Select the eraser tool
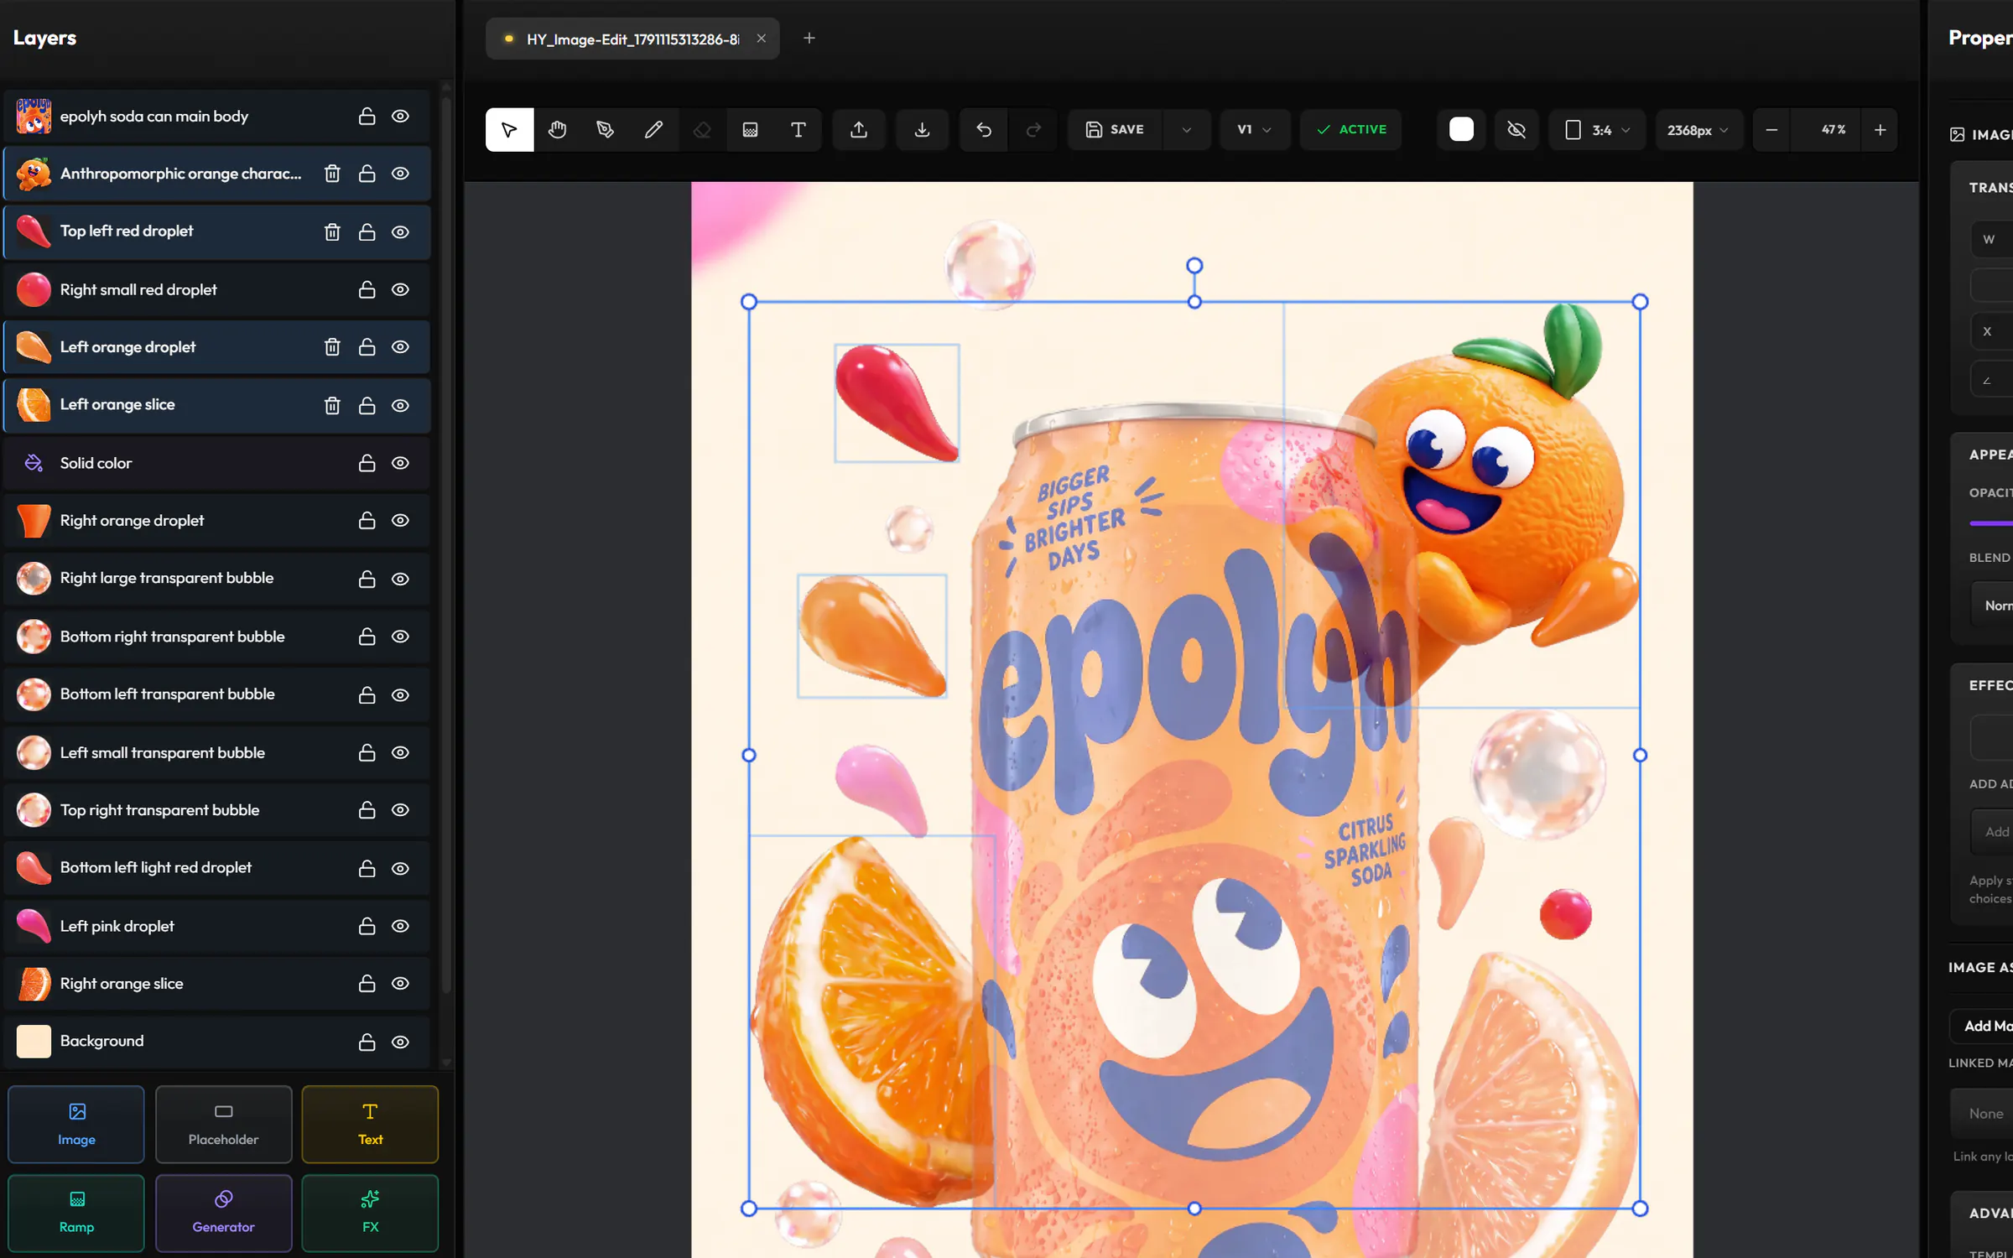Viewport: 2013px width, 1258px height. 702,130
